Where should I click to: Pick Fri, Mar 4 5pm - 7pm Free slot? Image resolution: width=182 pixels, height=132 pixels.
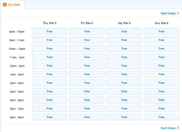coord(87,109)
